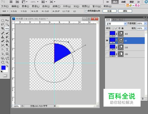Show layer 40 visibility box
Screen dimensions: 148x114
[107, 34]
